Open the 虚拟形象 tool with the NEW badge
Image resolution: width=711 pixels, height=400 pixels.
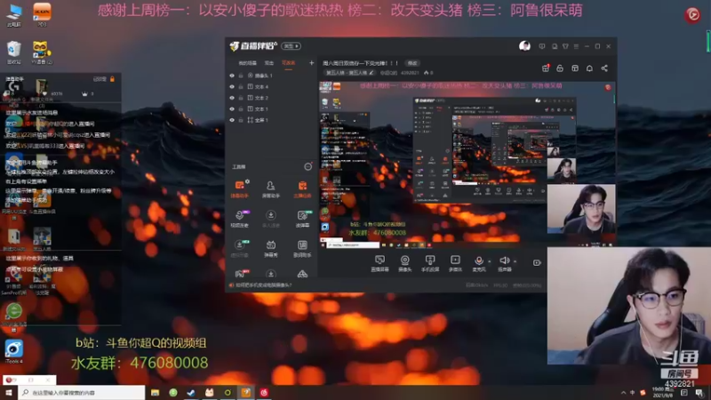click(x=240, y=249)
